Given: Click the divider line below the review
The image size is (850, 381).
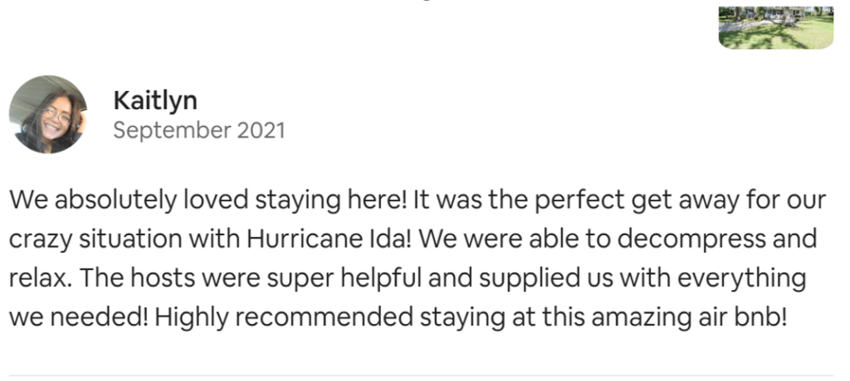Looking at the screenshot, I should [x=421, y=375].
